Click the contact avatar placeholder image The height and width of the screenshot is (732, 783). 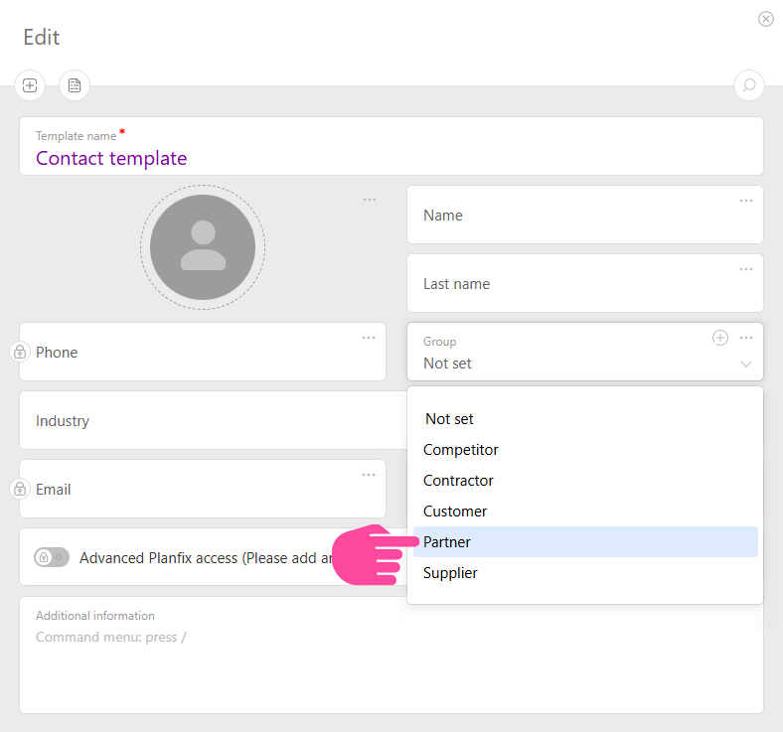pos(203,247)
